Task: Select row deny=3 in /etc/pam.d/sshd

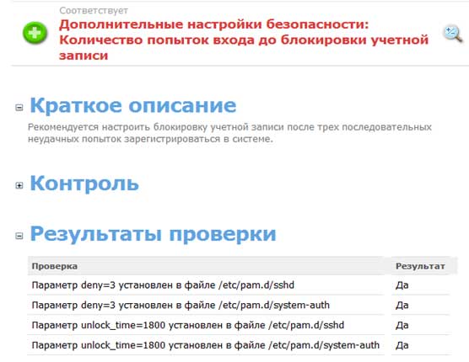Action: point(239,285)
